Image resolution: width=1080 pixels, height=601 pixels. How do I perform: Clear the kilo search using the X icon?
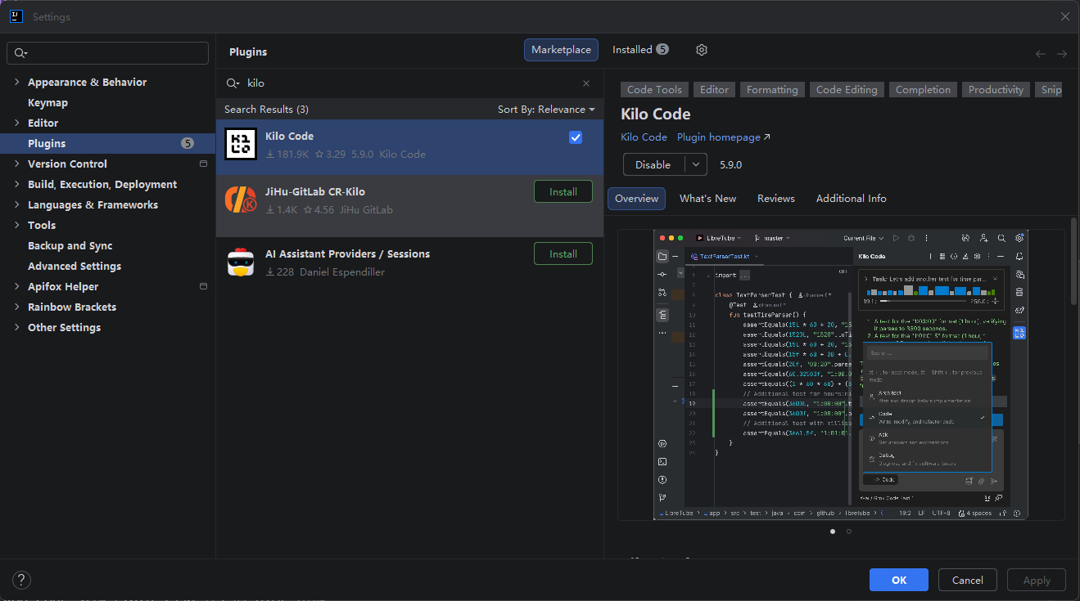pos(586,83)
